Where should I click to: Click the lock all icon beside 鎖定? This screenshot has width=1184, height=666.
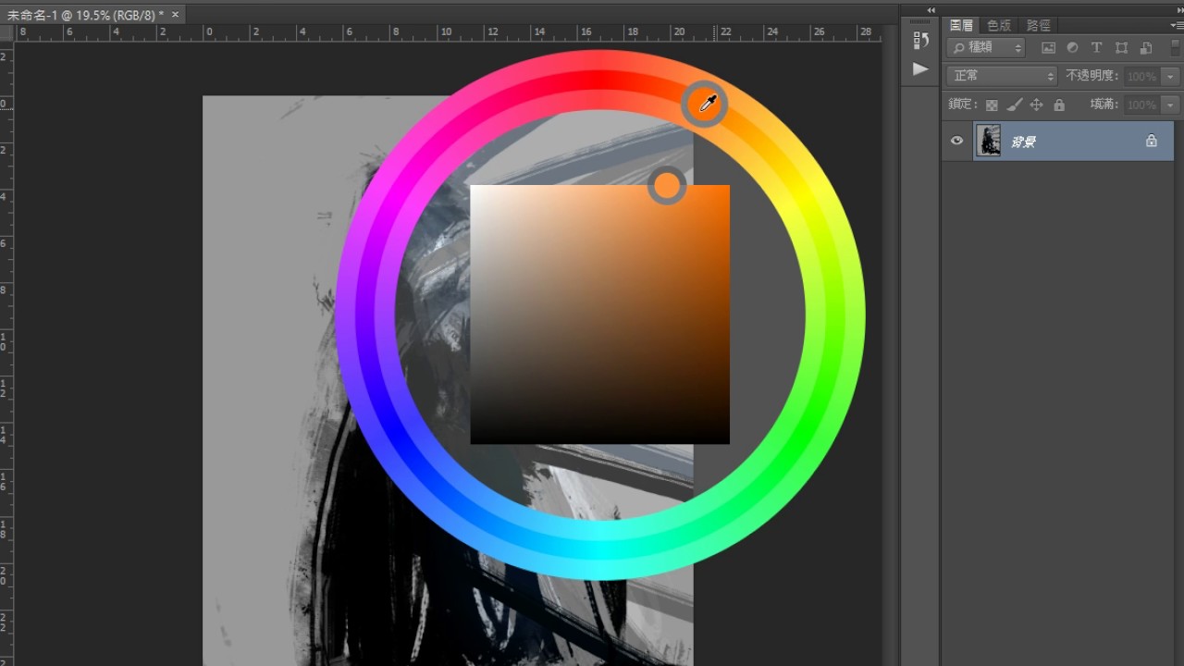click(1059, 105)
